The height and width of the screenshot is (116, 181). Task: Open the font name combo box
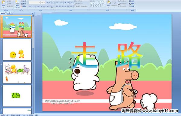point(34,2)
